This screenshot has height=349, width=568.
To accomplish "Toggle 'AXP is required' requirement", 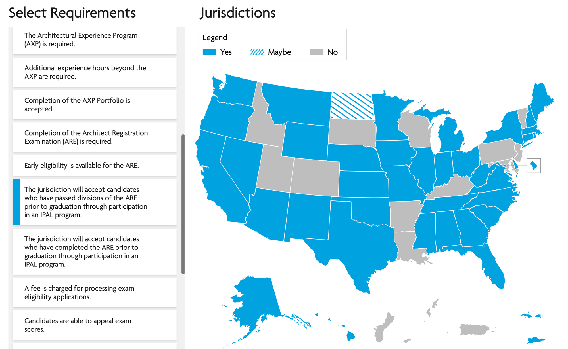I will coord(95,40).
